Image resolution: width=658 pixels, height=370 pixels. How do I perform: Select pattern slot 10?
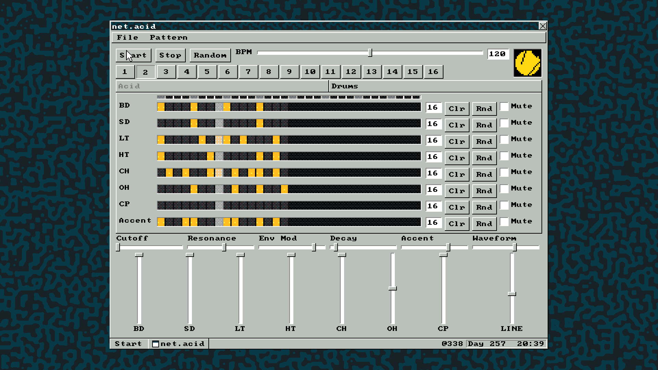(310, 72)
